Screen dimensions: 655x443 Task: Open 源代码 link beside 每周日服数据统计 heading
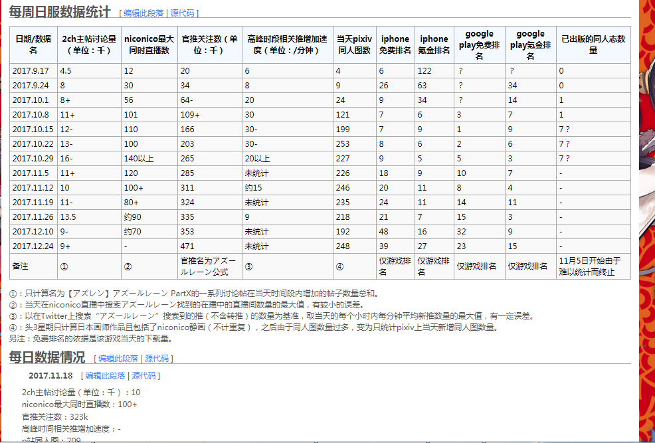(x=183, y=13)
